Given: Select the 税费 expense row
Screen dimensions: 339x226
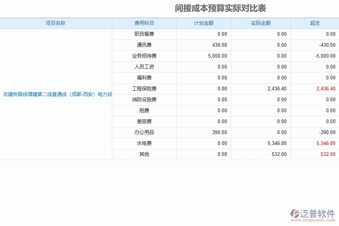Looking at the screenshot, I should 144,110.
